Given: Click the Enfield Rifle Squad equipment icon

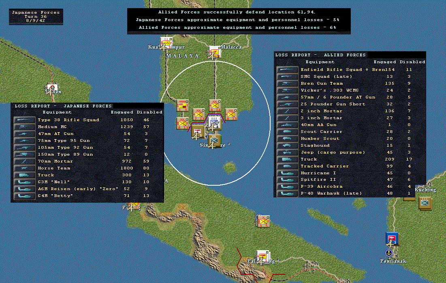Looking at the screenshot, I should pos(287,69).
